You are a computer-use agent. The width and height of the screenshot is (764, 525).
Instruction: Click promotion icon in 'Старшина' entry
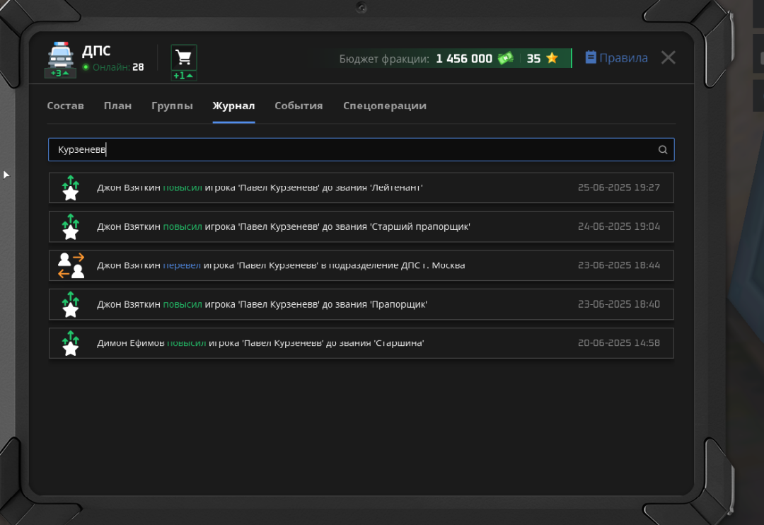click(70, 343)
